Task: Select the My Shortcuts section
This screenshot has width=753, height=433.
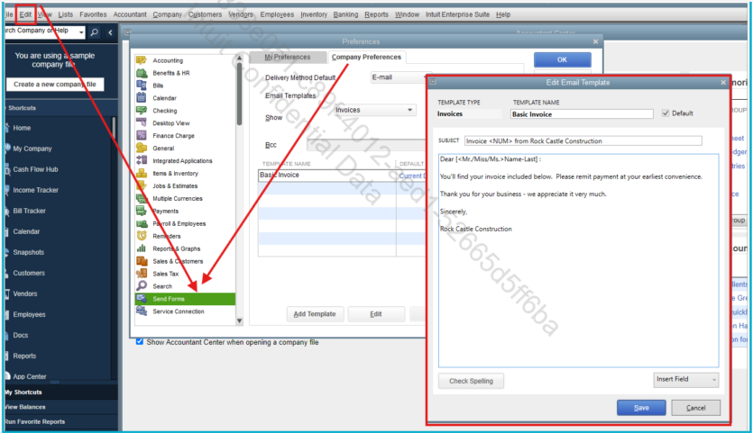Action: pos(61,392)
